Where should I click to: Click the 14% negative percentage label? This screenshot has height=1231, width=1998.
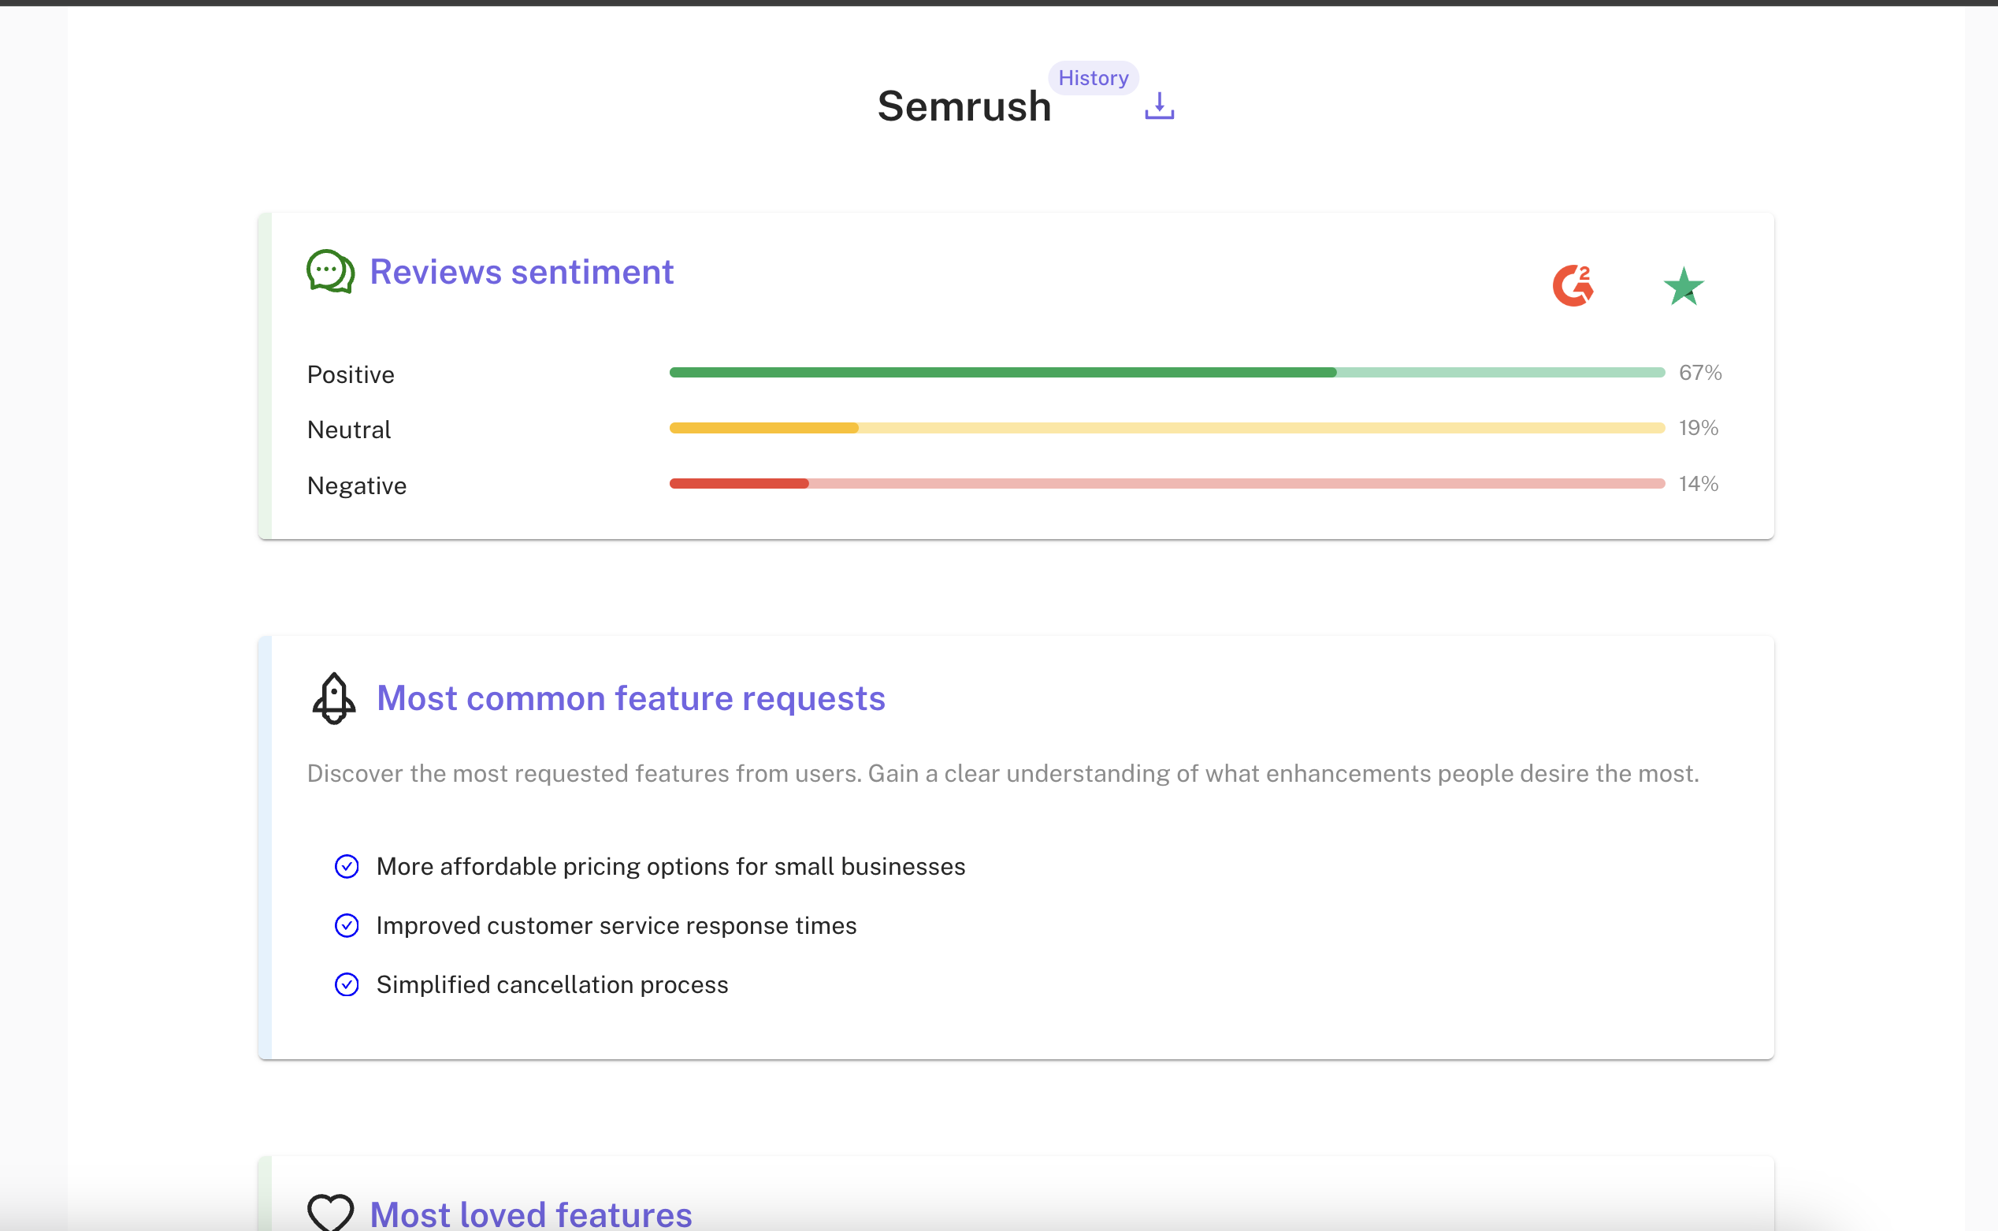click(x=1698, y=484)
